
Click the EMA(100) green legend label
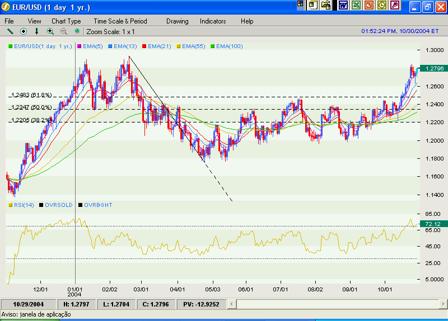point(229,46)
